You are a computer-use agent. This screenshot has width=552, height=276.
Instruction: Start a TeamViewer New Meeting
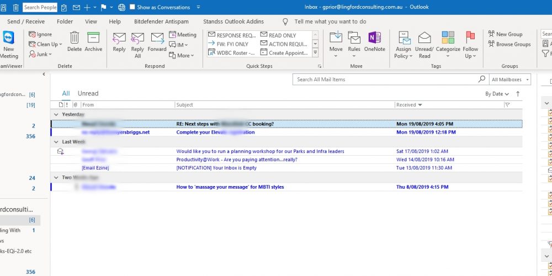tap(8, 45)
